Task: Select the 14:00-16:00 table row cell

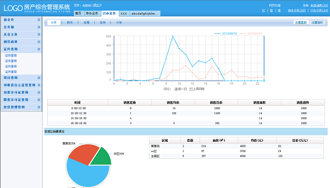Action: coord(78,118)
